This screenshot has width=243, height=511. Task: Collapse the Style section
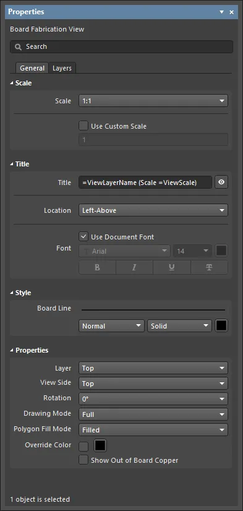pos(12,293)
